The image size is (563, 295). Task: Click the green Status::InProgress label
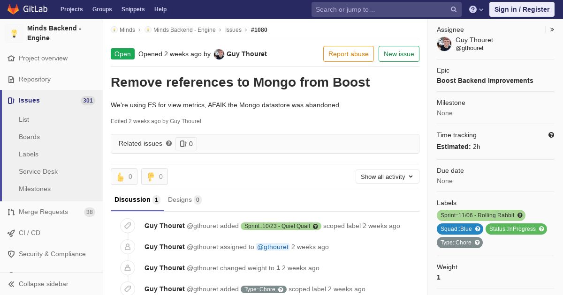516,229
